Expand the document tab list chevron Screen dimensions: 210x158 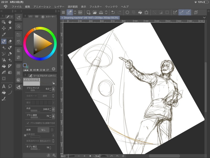(204, 18)
